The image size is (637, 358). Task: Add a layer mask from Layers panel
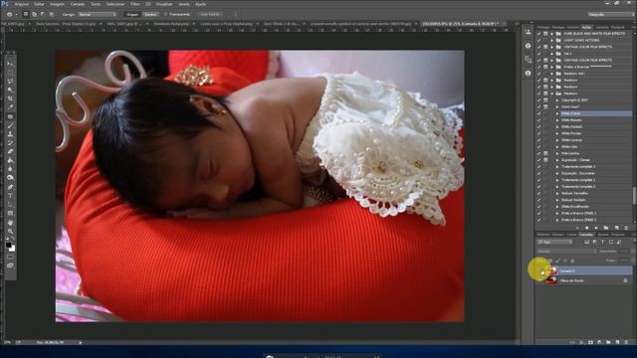click(x=590, y=342)
